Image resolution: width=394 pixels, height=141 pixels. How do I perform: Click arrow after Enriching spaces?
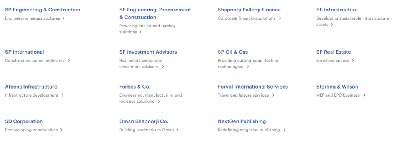pos(353,61)
